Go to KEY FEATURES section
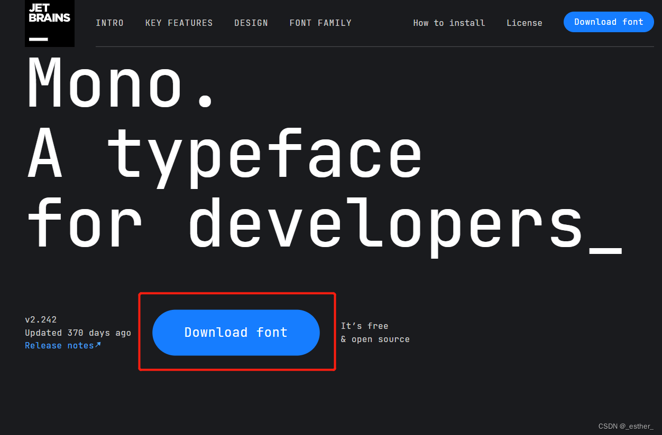The width and height of the screenshot is (662, 435). click(x=179, y=23)
